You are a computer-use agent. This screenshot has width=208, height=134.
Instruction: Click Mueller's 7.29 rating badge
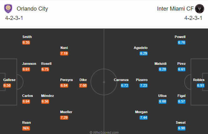tap(64, 117)
